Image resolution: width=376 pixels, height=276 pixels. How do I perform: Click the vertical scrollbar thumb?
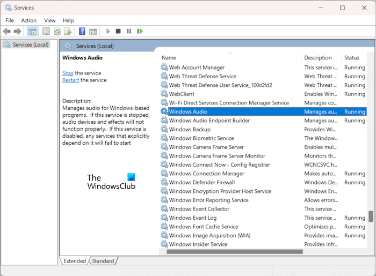pyautogui.click(x=371, y=216)
